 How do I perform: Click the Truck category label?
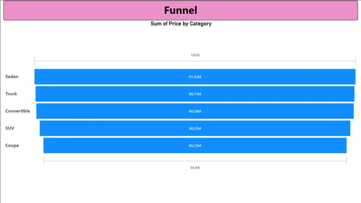11,94
